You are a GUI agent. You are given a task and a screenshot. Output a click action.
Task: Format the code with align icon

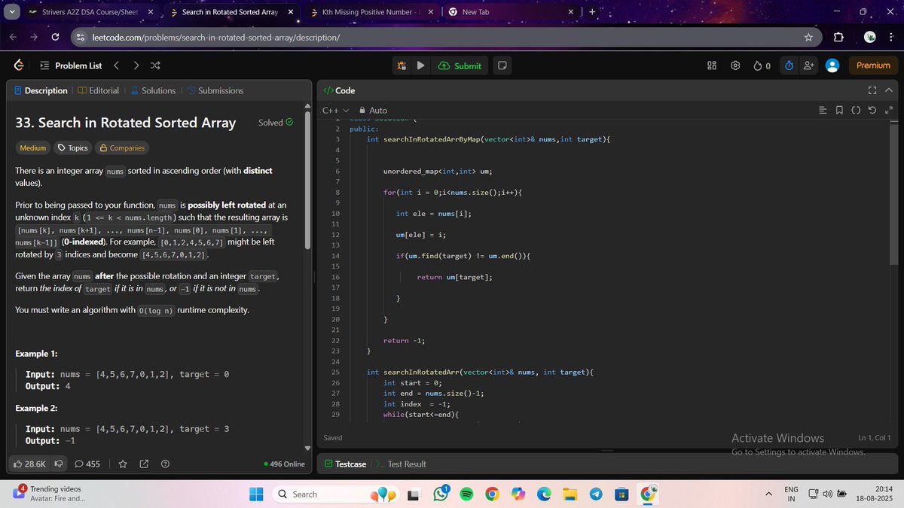click(823, 111)
